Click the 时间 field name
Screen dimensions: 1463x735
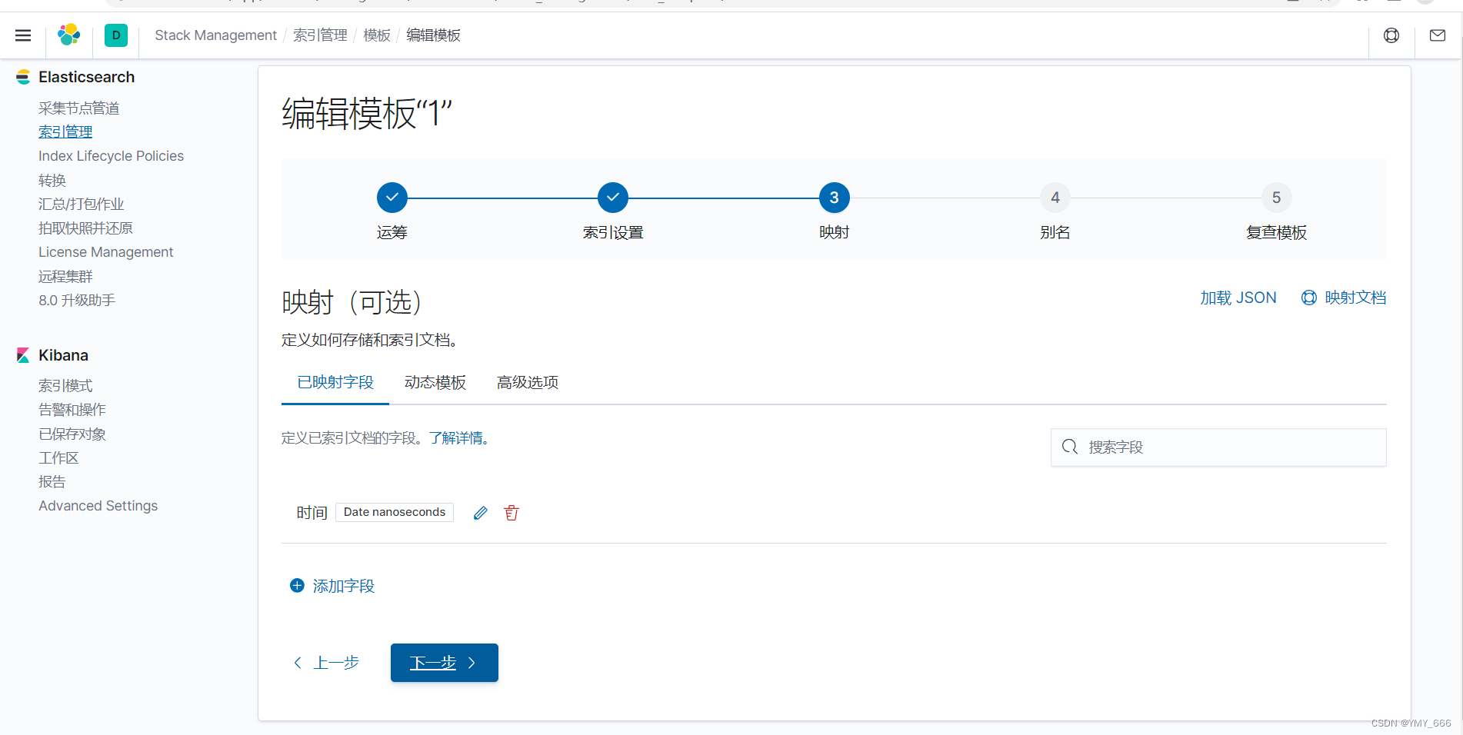coord(312,513)
